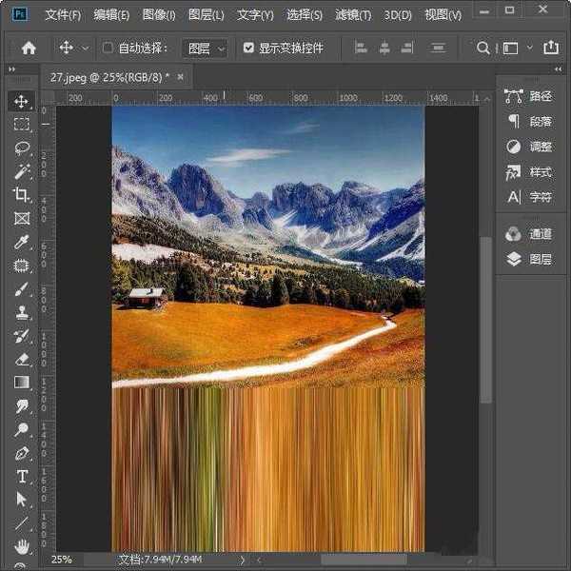Open the 图层 auto-select dropdown
Screen dimensions: 571x571
click(x=206, y=48)
